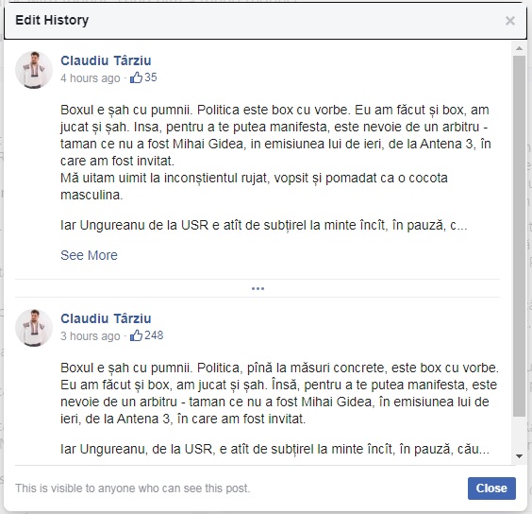Image resolution: width=532 pixels, height=514 pixels.
Task: Click the like count 35
Action: [151, 77]
